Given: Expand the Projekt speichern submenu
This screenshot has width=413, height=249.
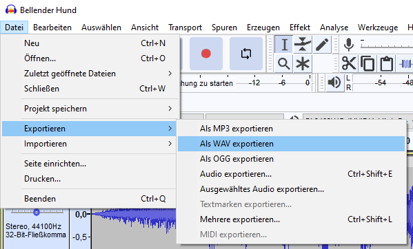Looking at the screenshot, I should [x=90, y=109].
